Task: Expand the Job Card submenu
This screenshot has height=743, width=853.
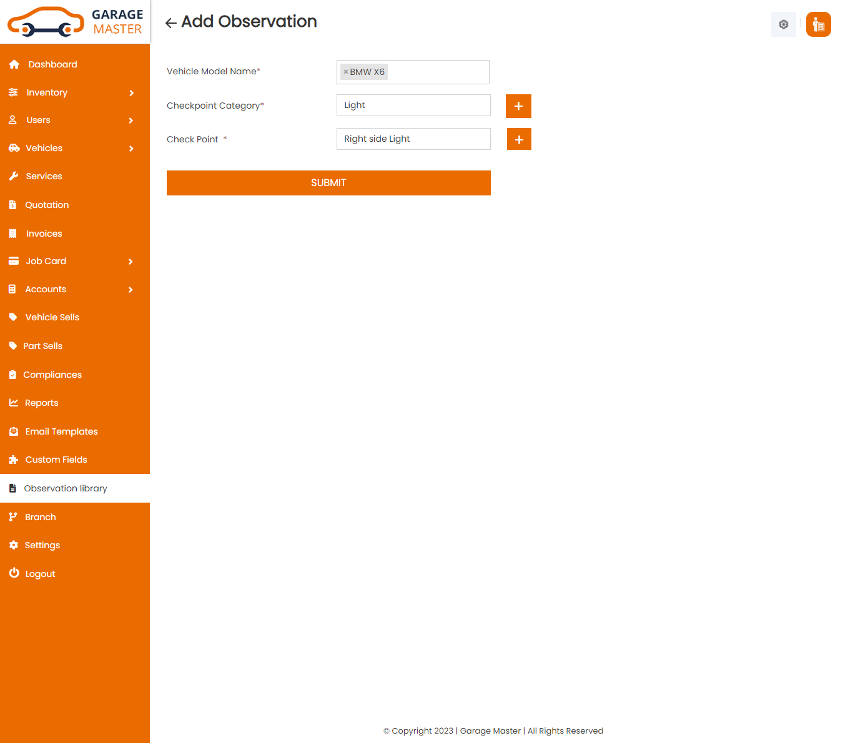Action: (x=131, y=262)
